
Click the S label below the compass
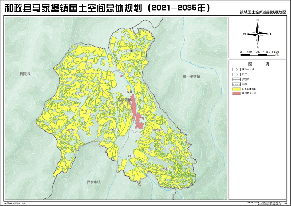pyautogui.click(x=258, y=47)
